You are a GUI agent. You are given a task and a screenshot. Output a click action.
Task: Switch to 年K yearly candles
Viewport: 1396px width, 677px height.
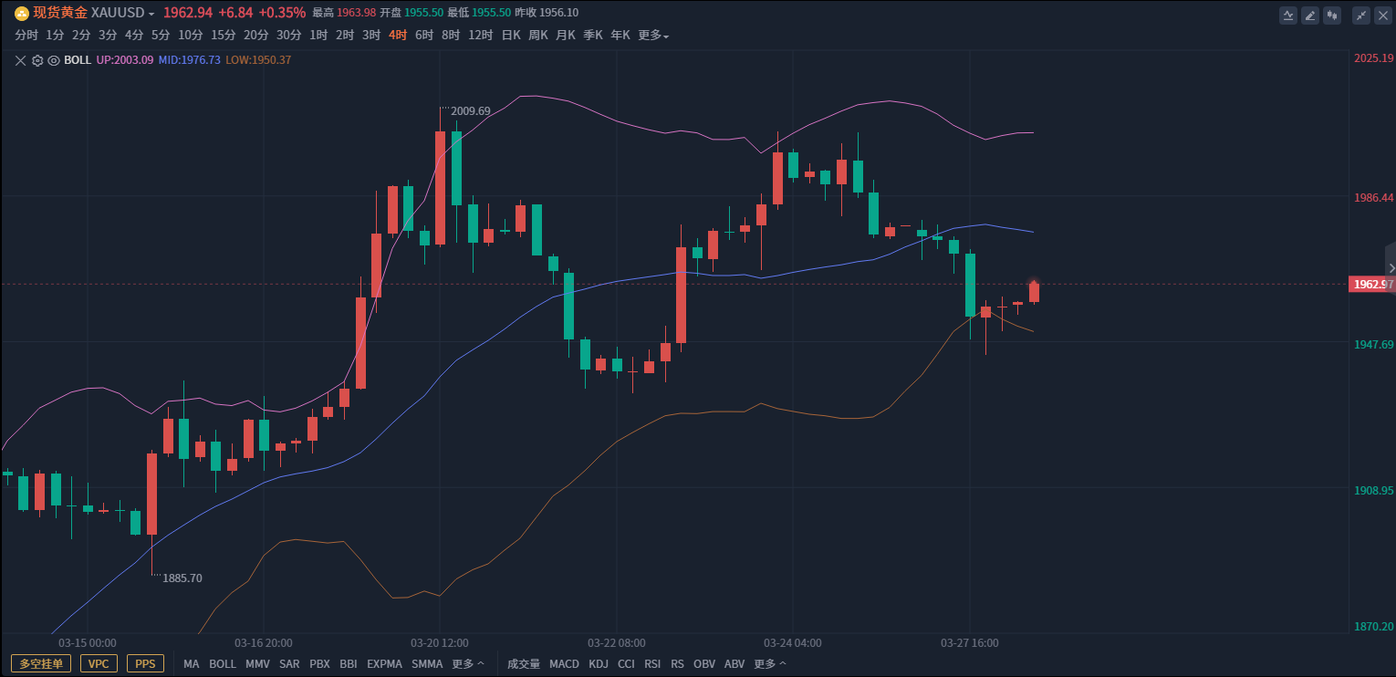620,36
